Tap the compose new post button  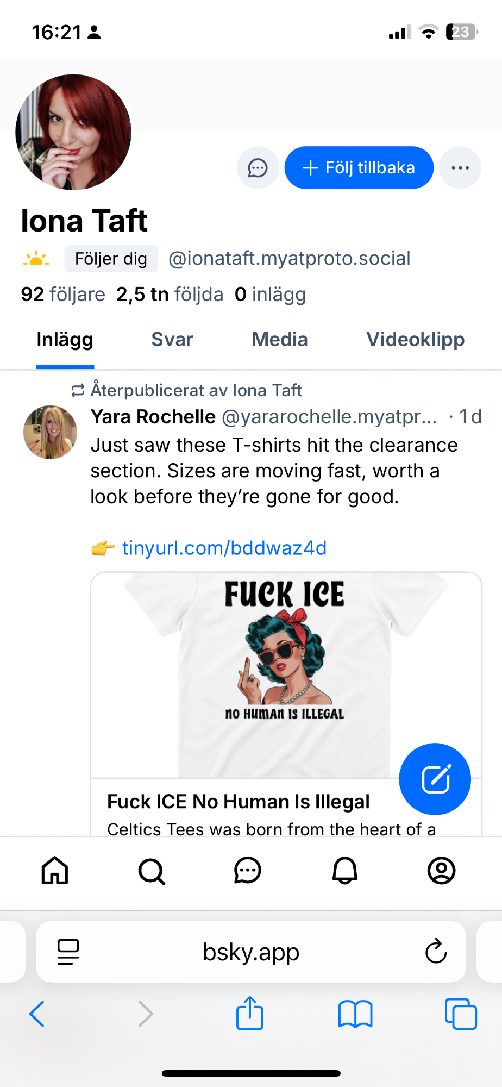(x=435, y=779)
